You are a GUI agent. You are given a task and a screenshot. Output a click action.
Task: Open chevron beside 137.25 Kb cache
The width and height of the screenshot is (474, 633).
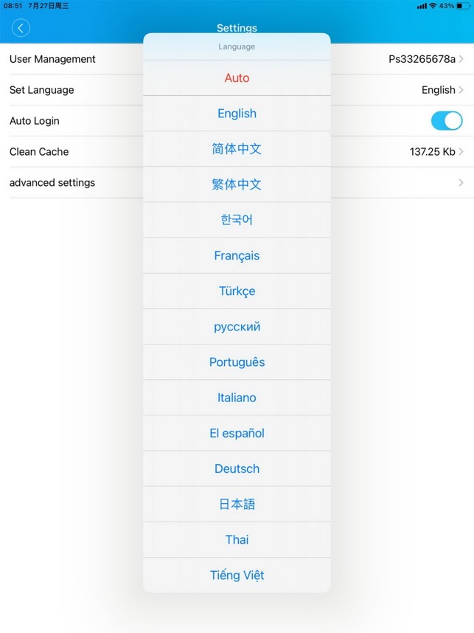click(x=461, y=152)
